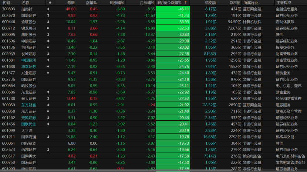Open stock 天风证券 name link
Viewport: 307px width, 172px height.
[x=28, y=118]
